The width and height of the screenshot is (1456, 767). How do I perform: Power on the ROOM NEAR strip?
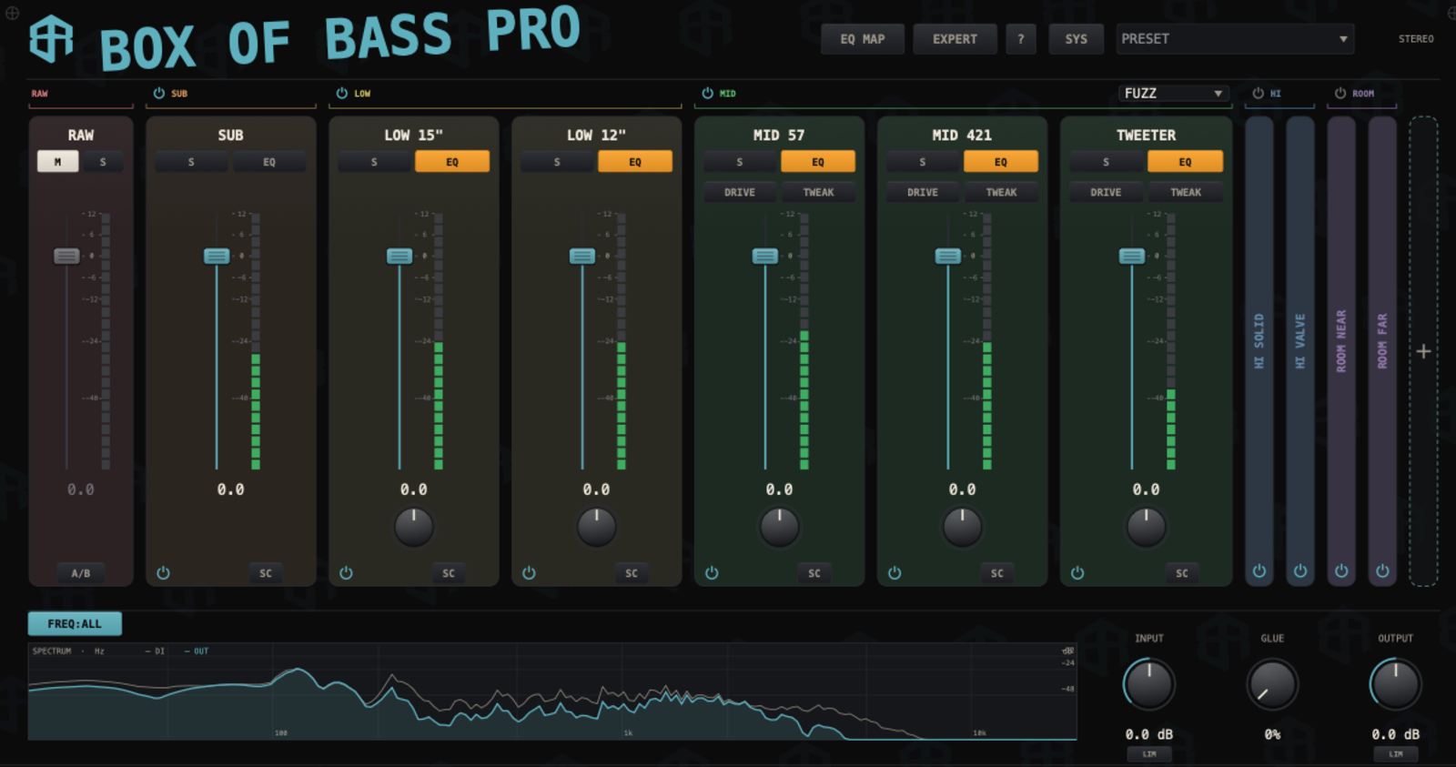(x=1341, y=571)
